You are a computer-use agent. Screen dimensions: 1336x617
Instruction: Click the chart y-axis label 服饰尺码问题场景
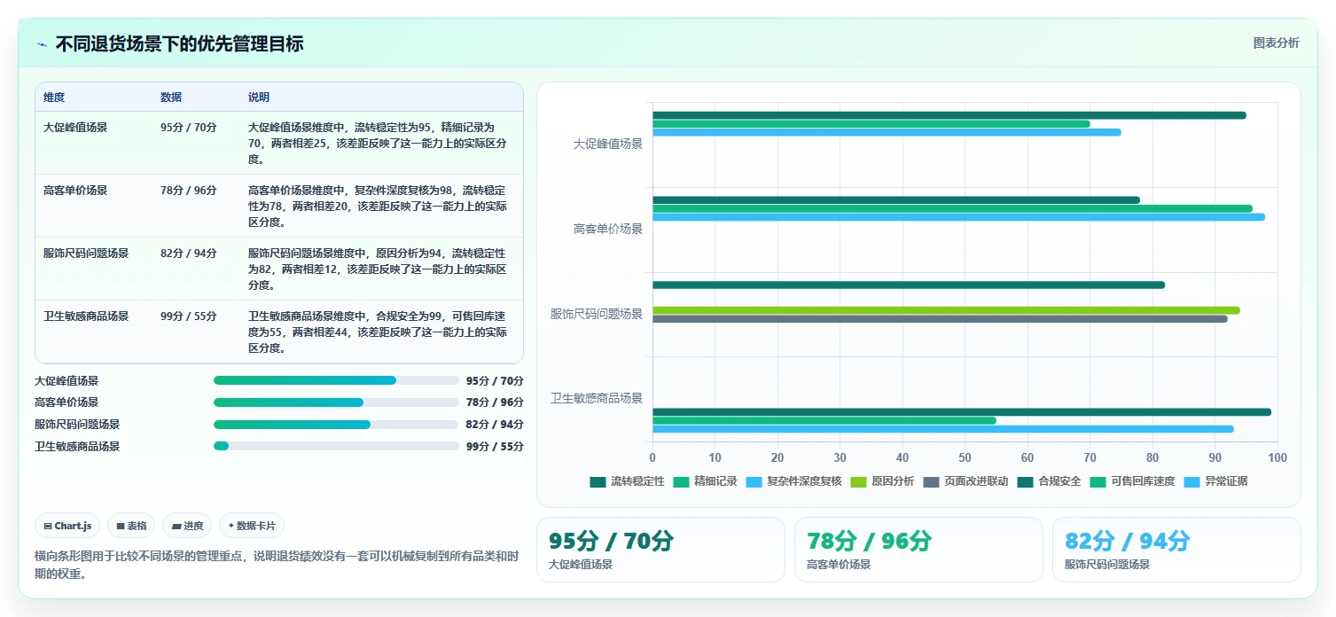click(597, 314)
